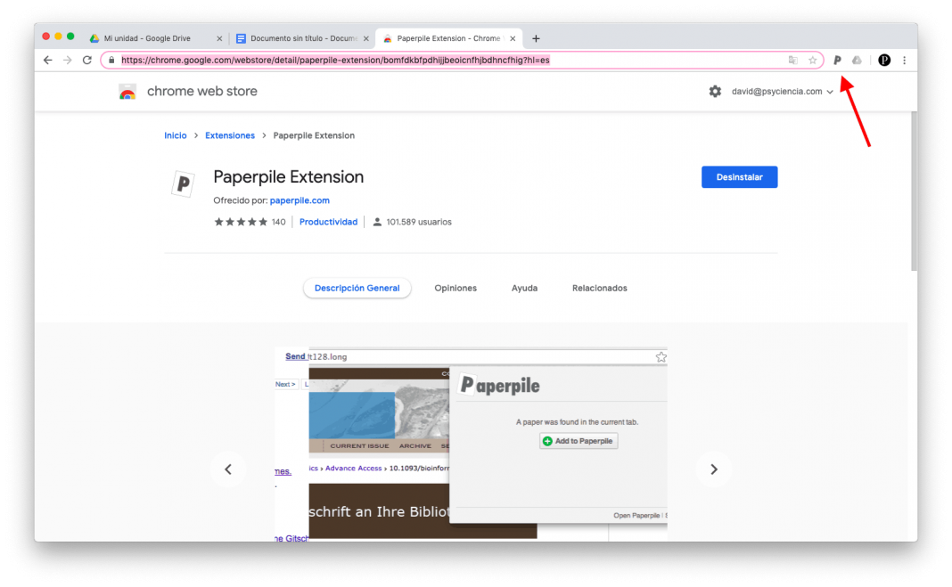Viewport: 952px width, 587px height.
Task: Click the Paperpile Extension P logo
Action: coord(183,183)
